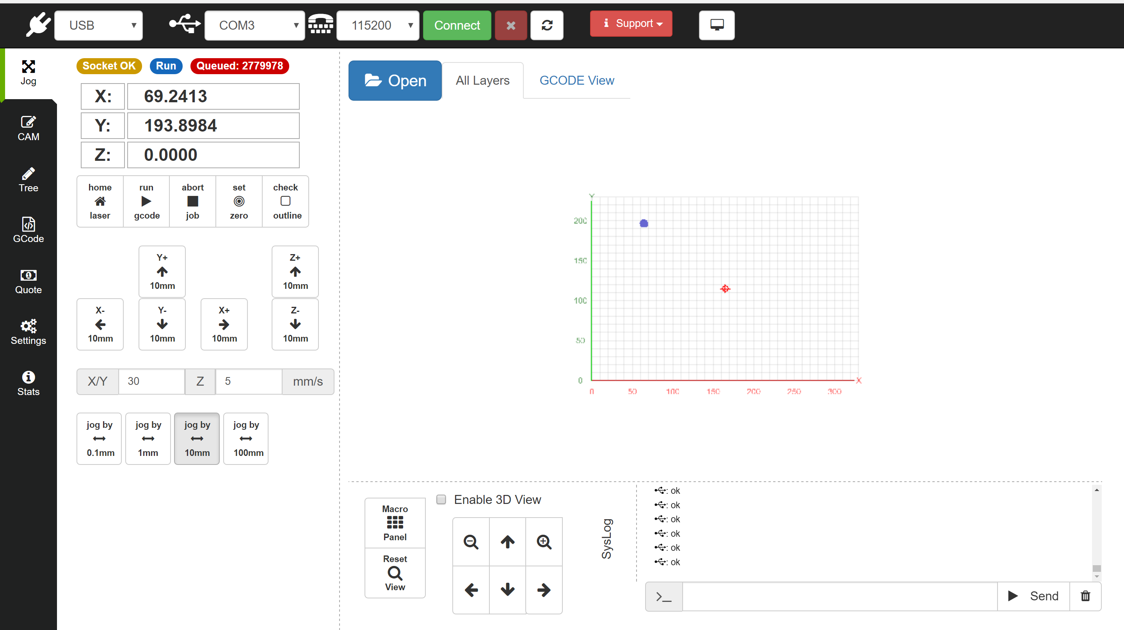The height and width of the screenshot is (630, 1124).
Task: Select jog by 10mm step
Action: [197, 438]
